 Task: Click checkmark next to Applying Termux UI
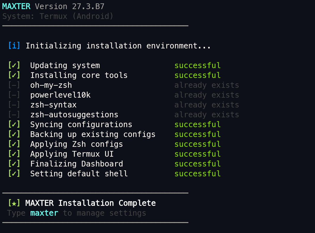tap(14, 154)
